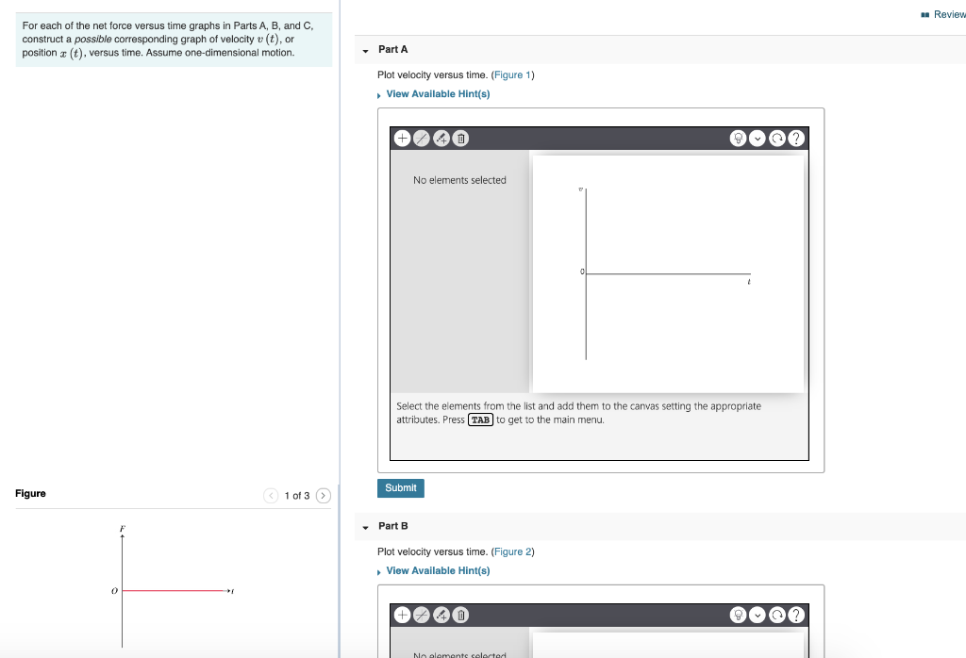View Available Hints for Part B
The image size is (966, 658).
point(437,570)
